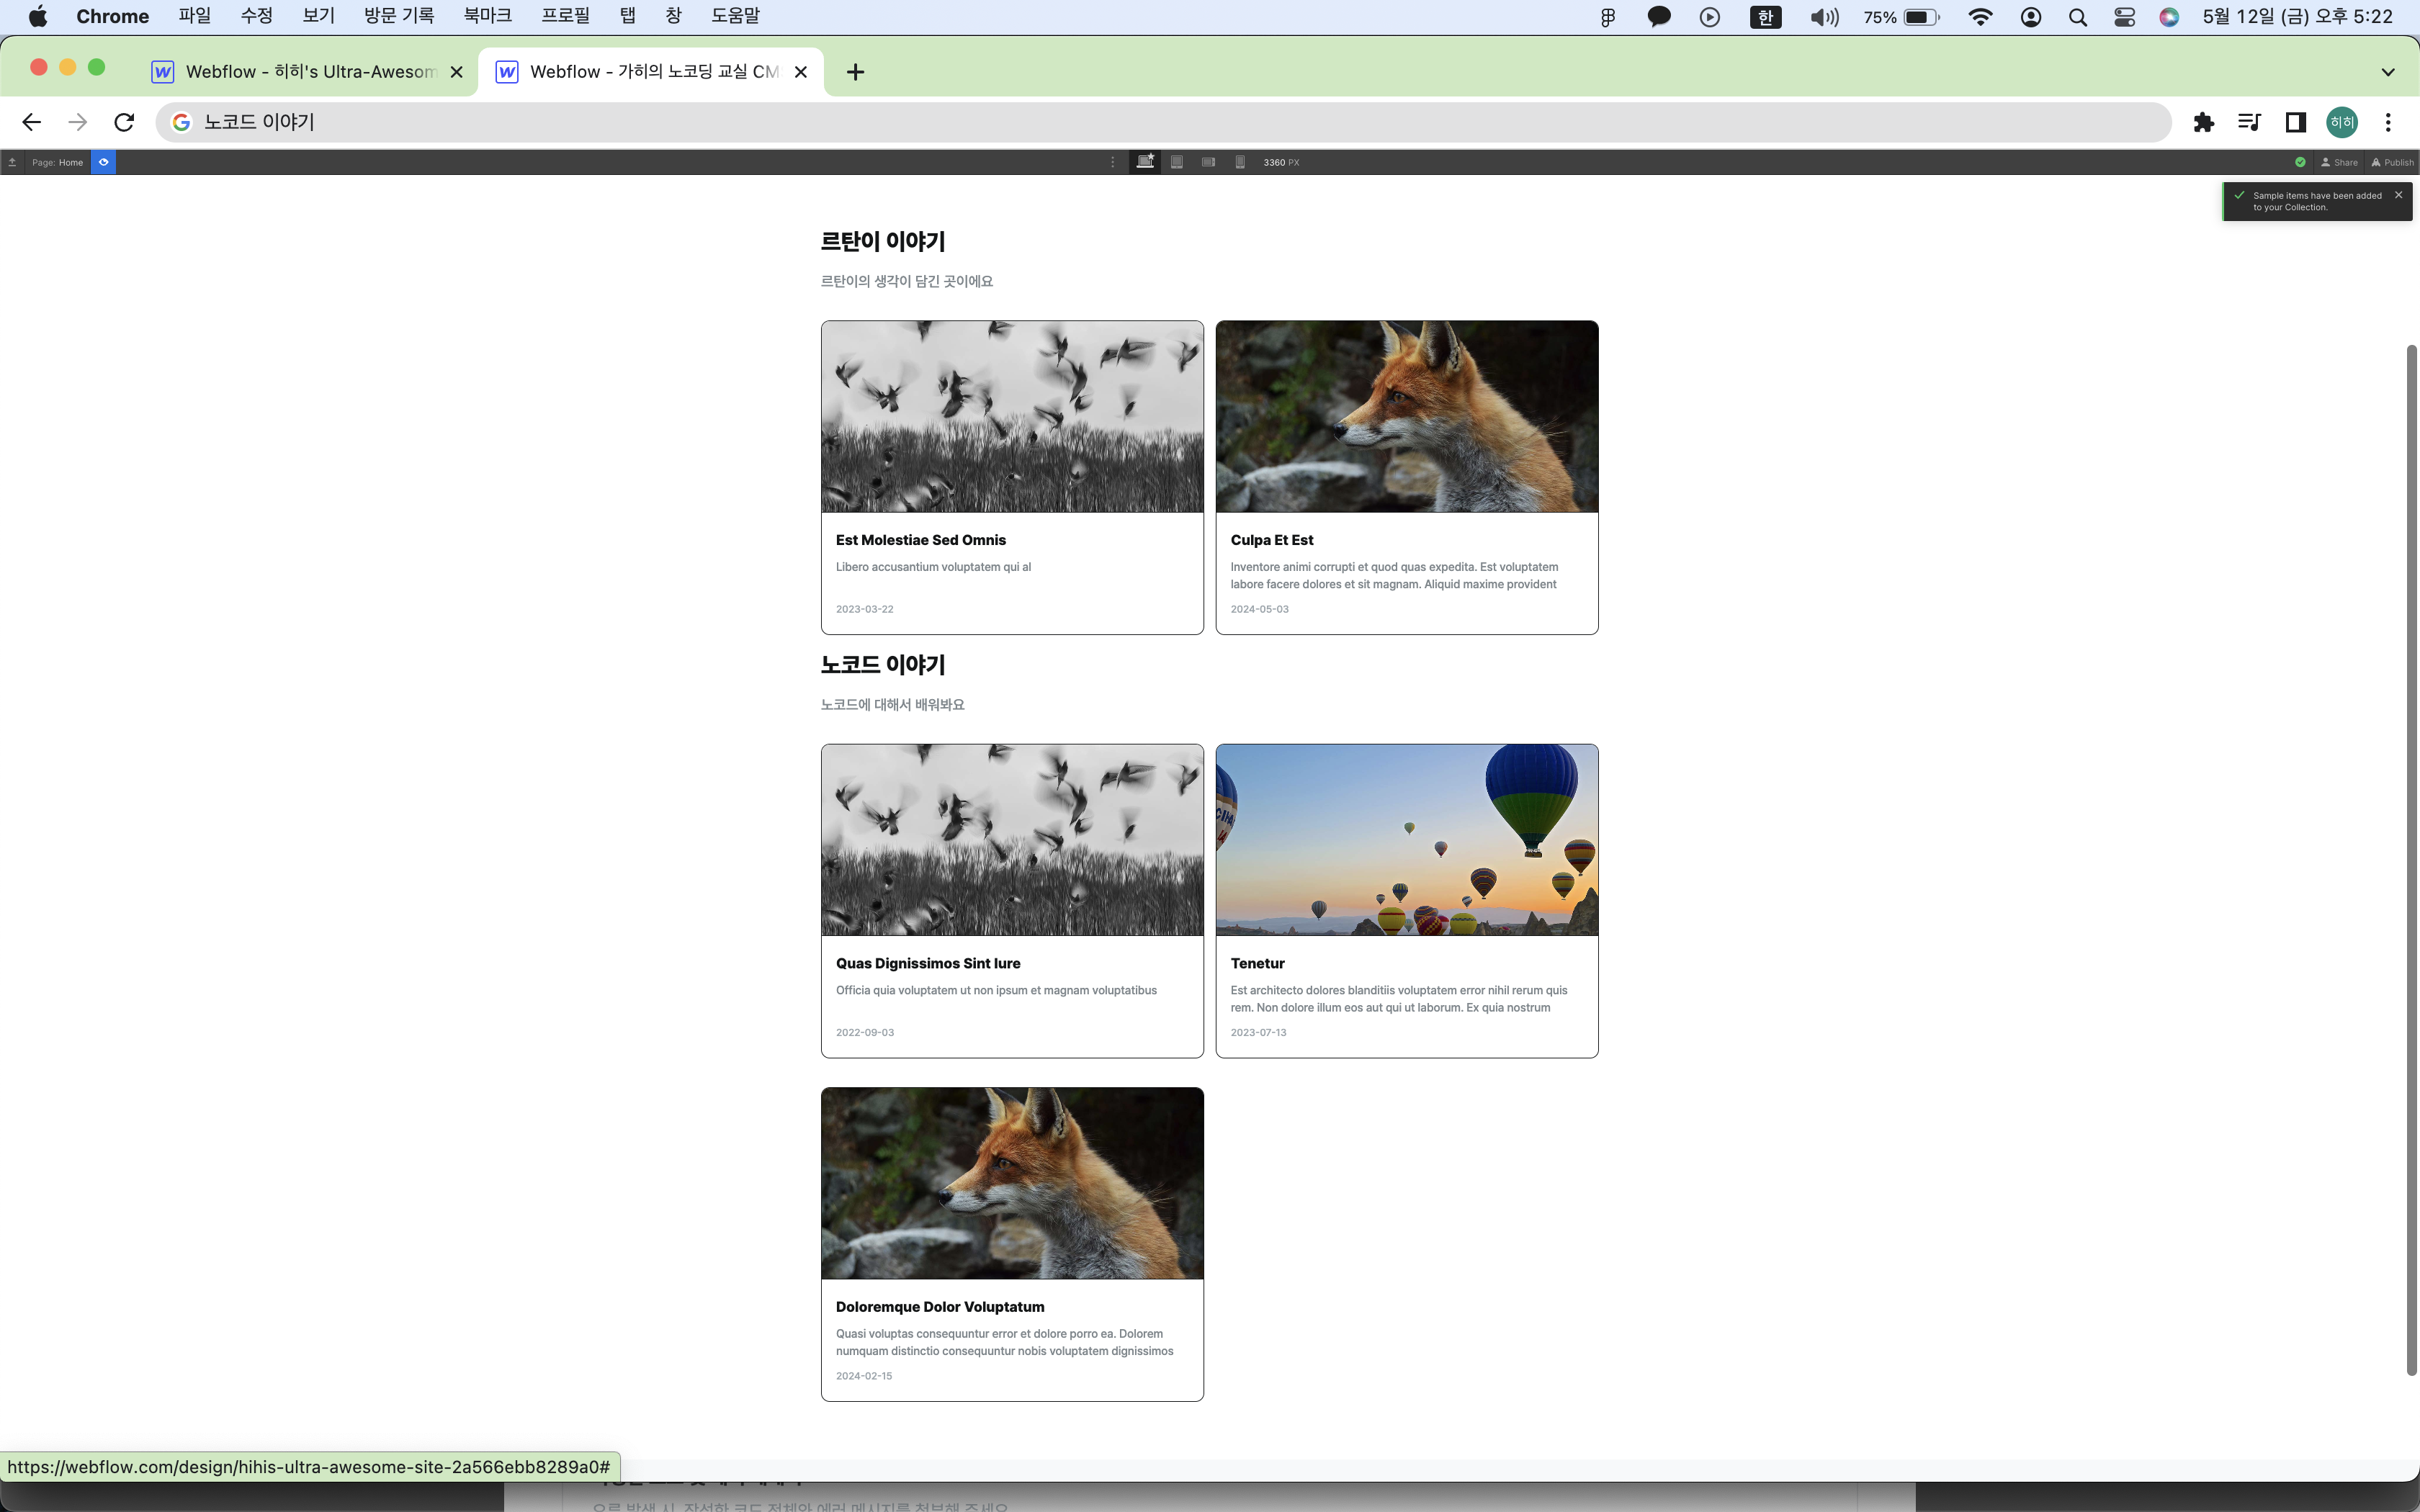This screenshot has height=1512, width=2420.
Task: Click the Doloremque Dolor Voluptatum title
Action: pyautogui.click(x=939, y=1307)
